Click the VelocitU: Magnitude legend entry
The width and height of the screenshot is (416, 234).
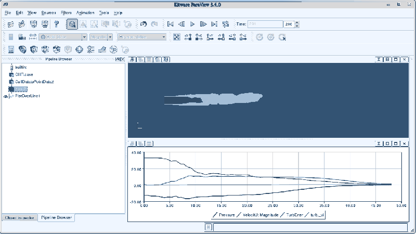(x=257, y=215)
